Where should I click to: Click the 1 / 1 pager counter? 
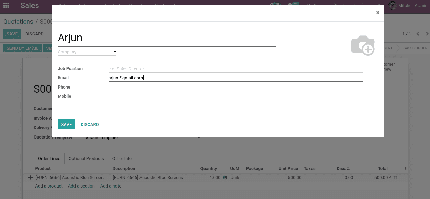pyautogui.click(x=406, y=34)
